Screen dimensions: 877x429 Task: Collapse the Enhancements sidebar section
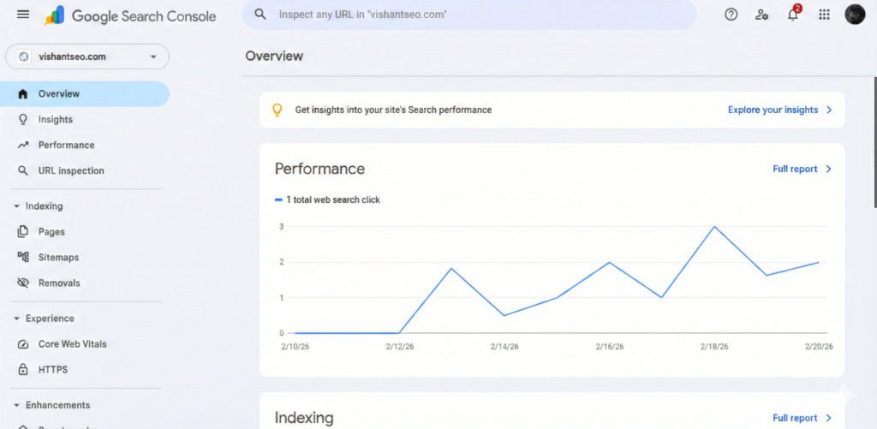pyautogui.click(x=17, y=405)
